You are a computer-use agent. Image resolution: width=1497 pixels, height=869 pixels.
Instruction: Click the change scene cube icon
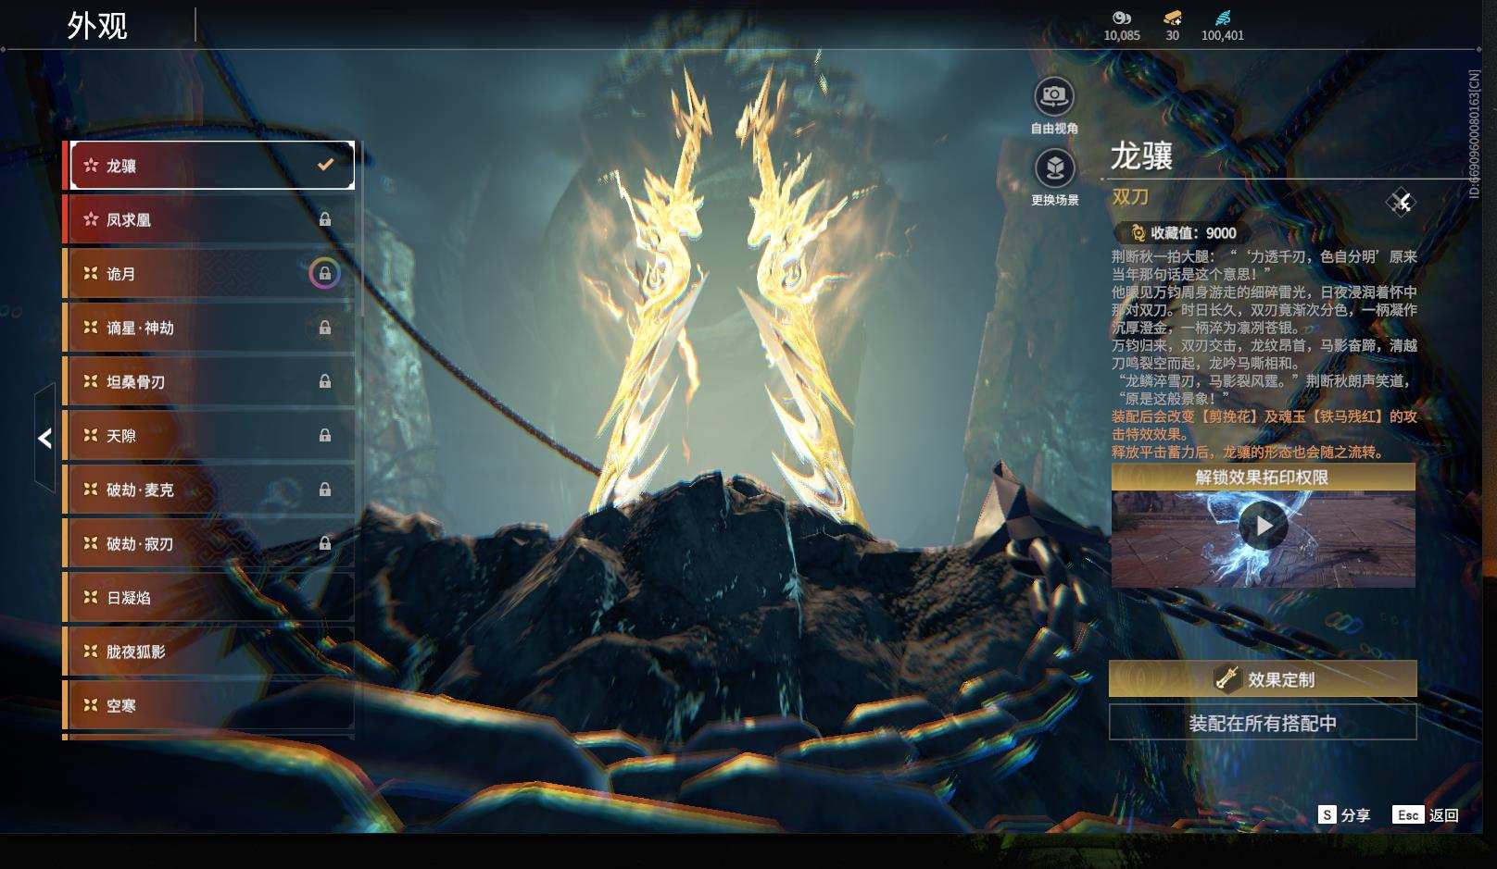(1054, 168)
